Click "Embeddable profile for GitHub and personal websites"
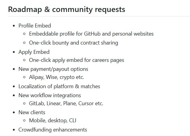This screenshot has width=190, height=136. coord(91,34)
